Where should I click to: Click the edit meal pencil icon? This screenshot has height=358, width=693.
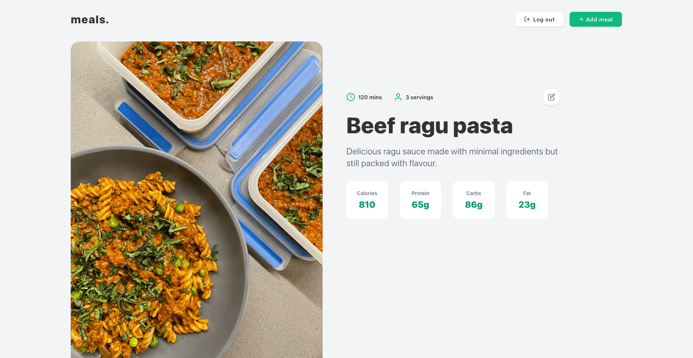(551, 97)
